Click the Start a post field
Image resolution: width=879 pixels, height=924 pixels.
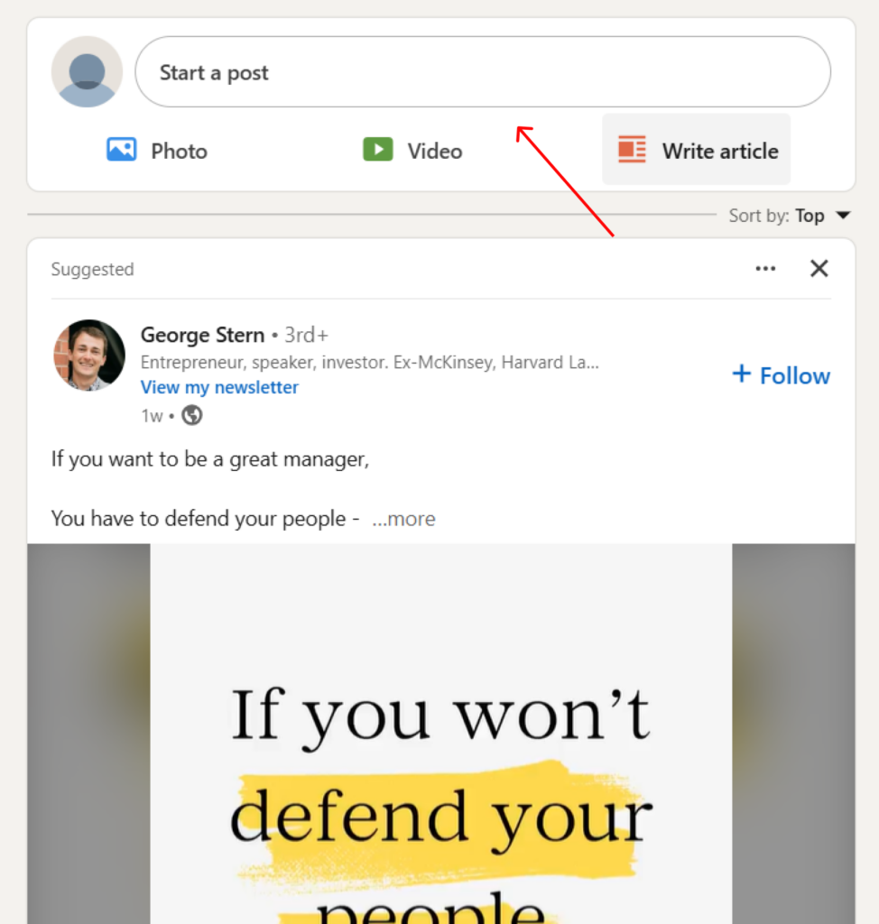click(x=483, y=72)
